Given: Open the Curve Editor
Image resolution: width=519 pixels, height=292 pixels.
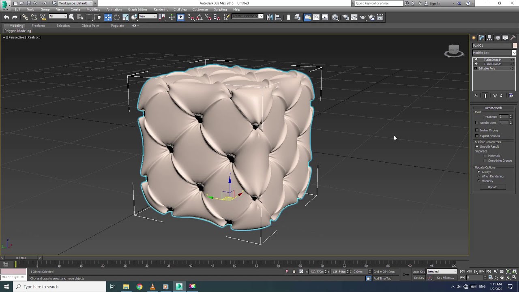Looking at the screenshot, I should click(x=316, y=17).
